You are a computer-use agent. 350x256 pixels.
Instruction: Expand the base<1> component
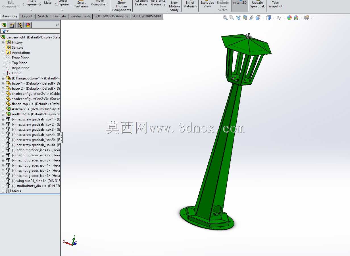click(3, 83)
